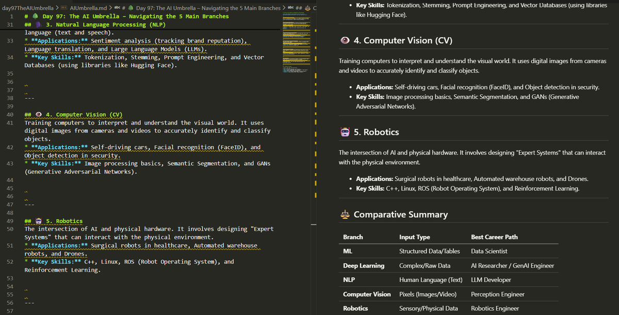Click '**Applications:**' on editor line 42

click(59, 147)
